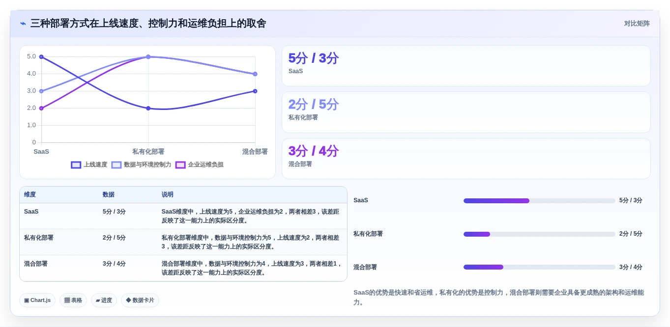Click the 3分 / 4分 progress value text
The width and height of the screenshot is (670, 327).
coord(631,267)
